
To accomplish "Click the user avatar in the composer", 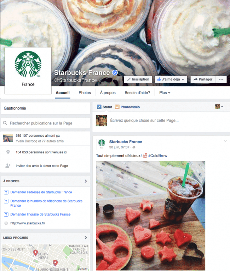I will click(x=102, y=120).
